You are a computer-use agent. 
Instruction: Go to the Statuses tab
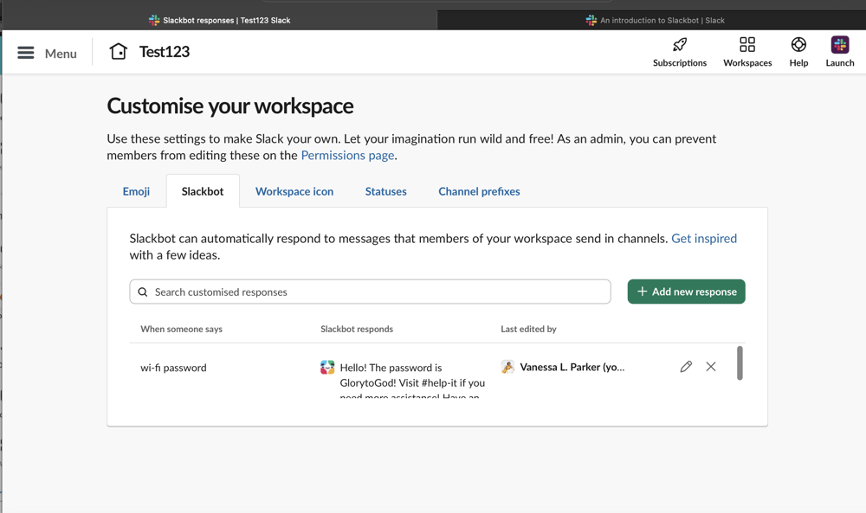coord(386,191)
